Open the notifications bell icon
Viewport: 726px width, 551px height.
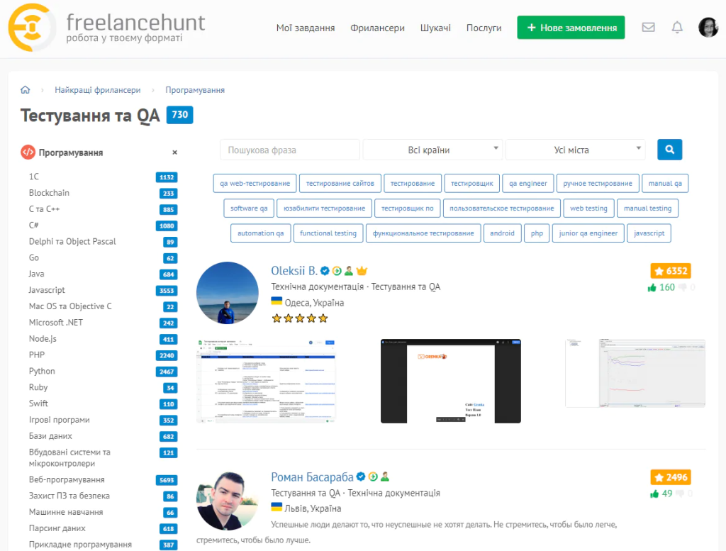pos(677,28)
